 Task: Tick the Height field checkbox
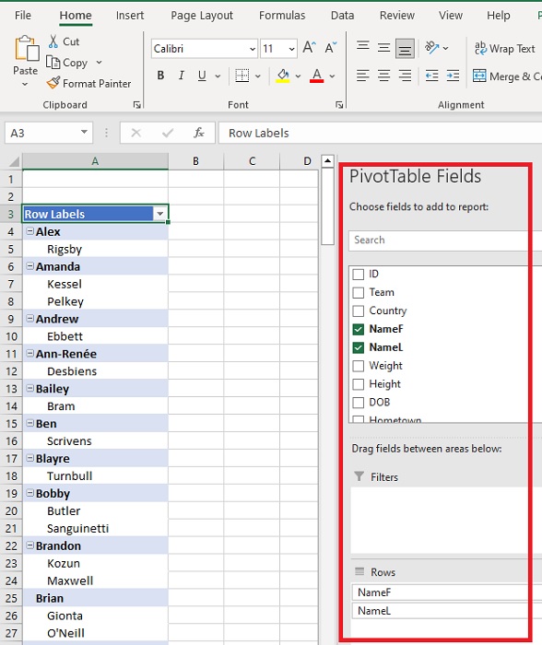click(359, 384)
